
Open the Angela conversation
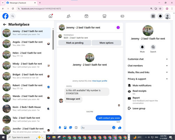click(26, 44)
